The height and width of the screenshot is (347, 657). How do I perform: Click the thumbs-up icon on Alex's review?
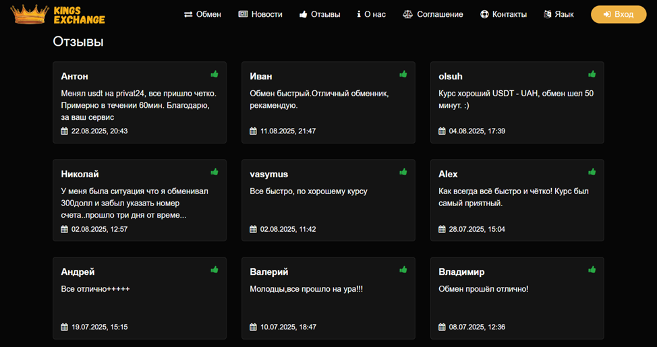coord(592,172)
